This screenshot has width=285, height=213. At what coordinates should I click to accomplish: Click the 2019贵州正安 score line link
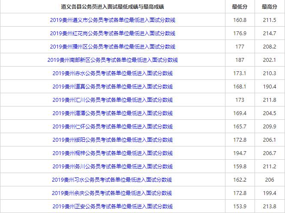[x=112, y=206]
